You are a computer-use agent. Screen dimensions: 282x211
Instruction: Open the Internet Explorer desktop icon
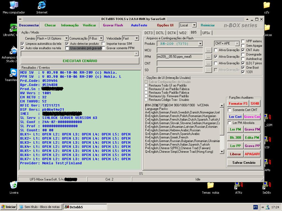(42, 7)
